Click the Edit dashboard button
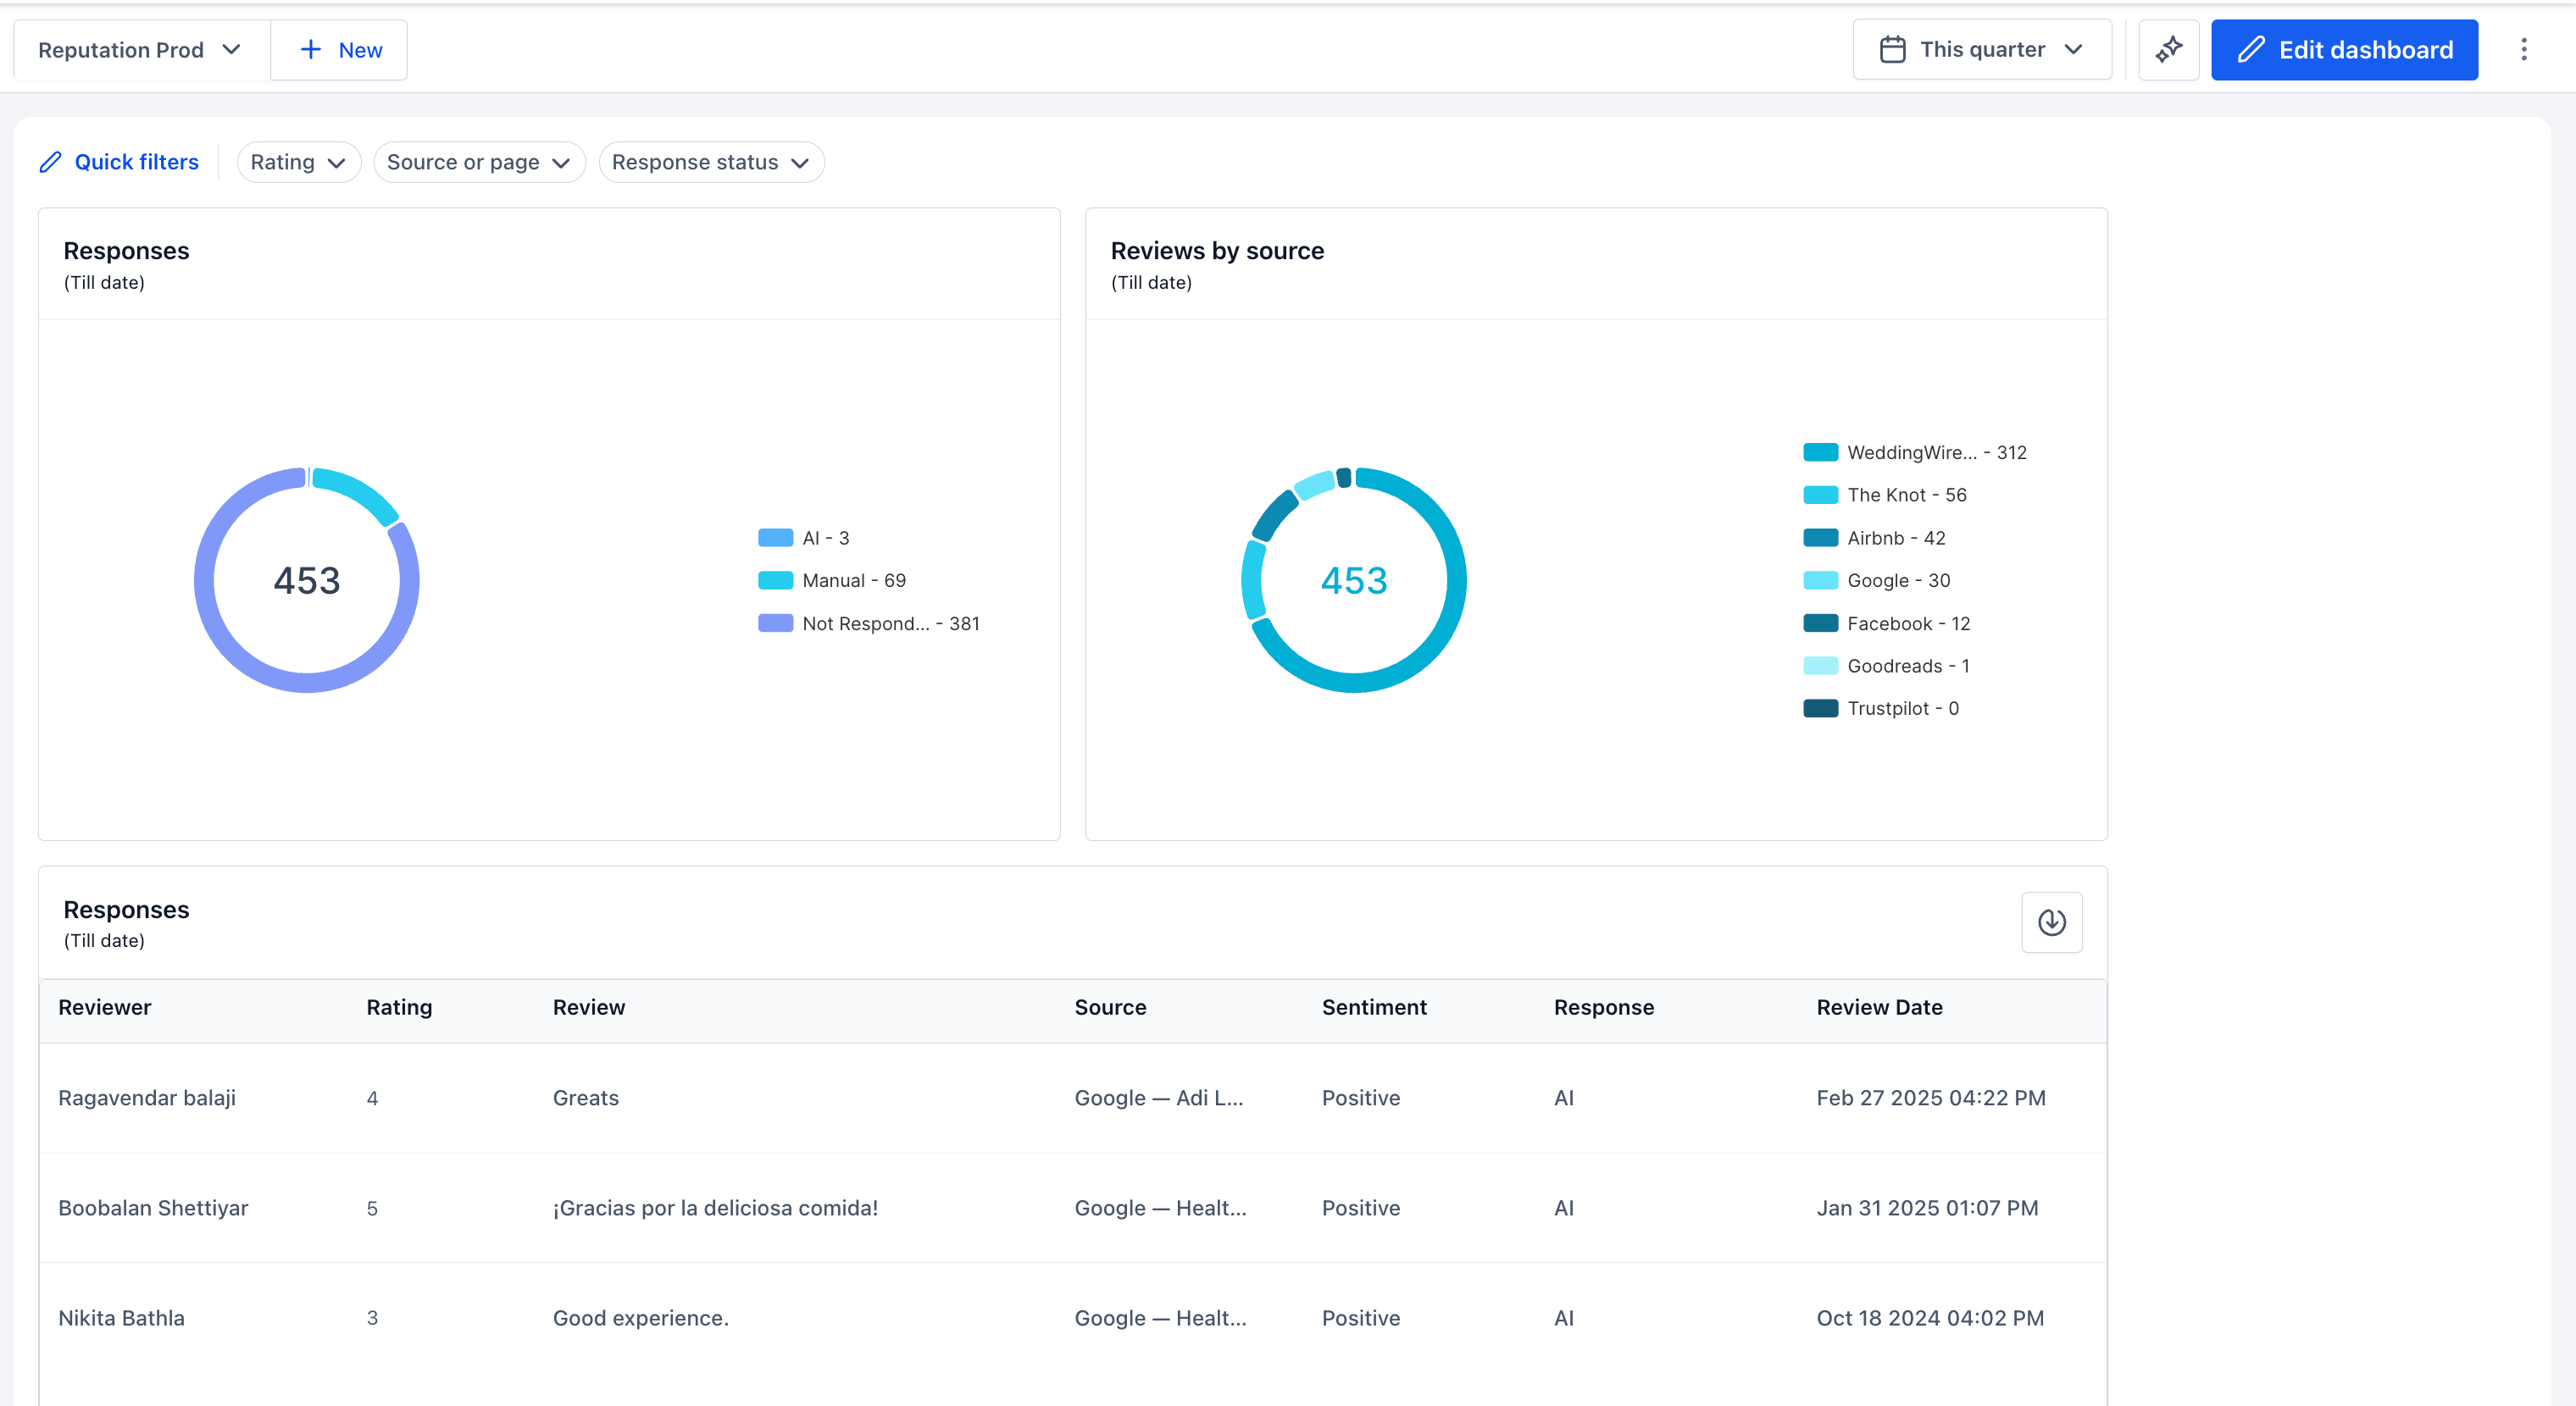The width and height of the screenshot is (2576, 1406). [x=2344, y=50]
